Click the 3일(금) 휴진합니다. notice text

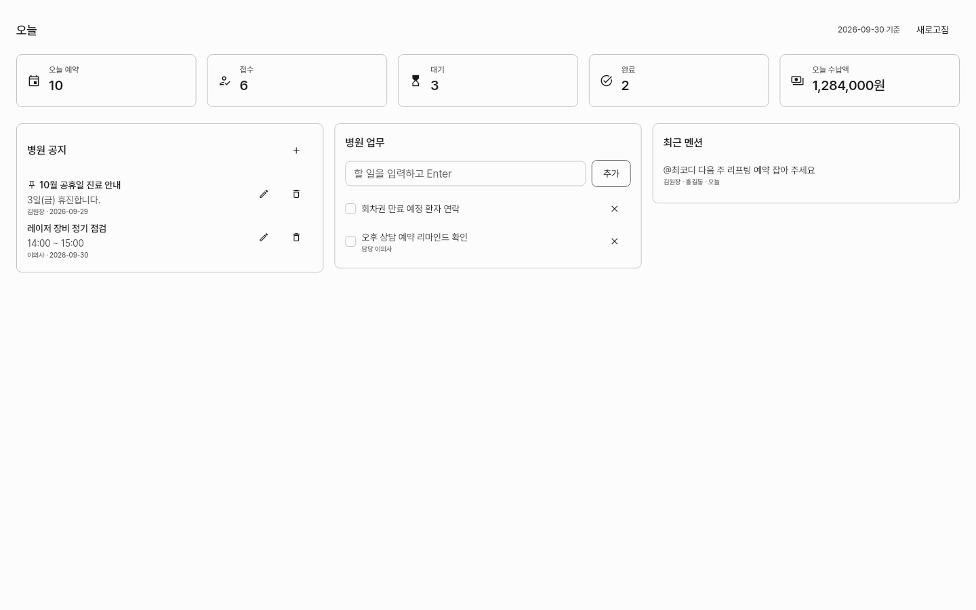64,200
